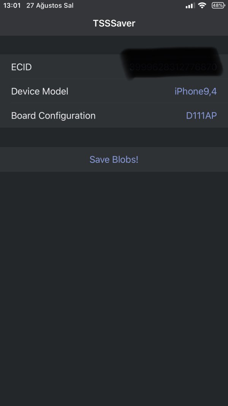This screenshot has width=228, height=406.
Task: Tap the 13:01 clock in status bar
Action: [x=12, y=6]
